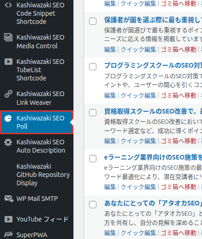The width and height of the screenshot is (202, 239).
Task: Open Kashiwazaki SEO Code Snippet Shortcode menu
Action: (37, 13)
